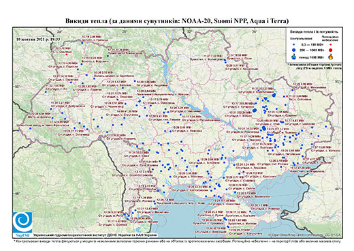Click the 24° longitude label at top

click(x=60, y=31)
